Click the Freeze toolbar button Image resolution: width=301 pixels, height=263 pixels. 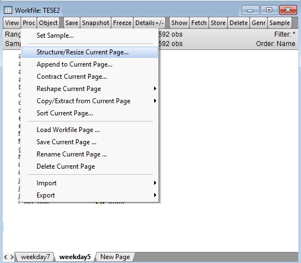click(x=122, y=23)
